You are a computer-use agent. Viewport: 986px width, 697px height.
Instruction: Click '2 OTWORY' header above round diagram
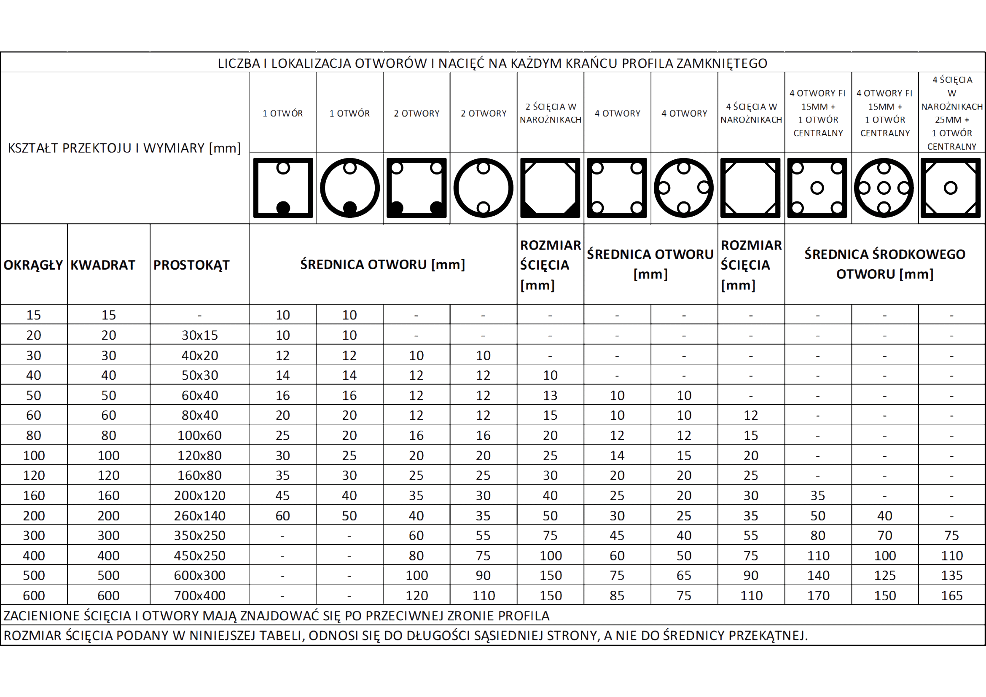pyautogui.click(x=484, y=113)
